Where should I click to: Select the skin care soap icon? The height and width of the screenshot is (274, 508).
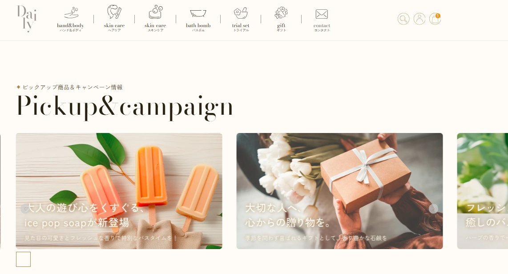(x=156, y=12)
